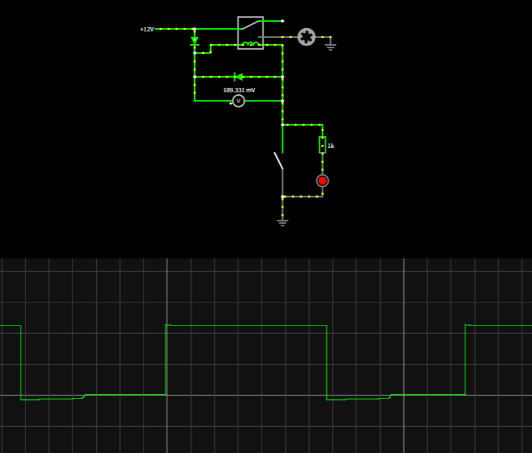Click the ground symbol beside the motor
This screenshot has width=532, height=453.
(330, 45)
